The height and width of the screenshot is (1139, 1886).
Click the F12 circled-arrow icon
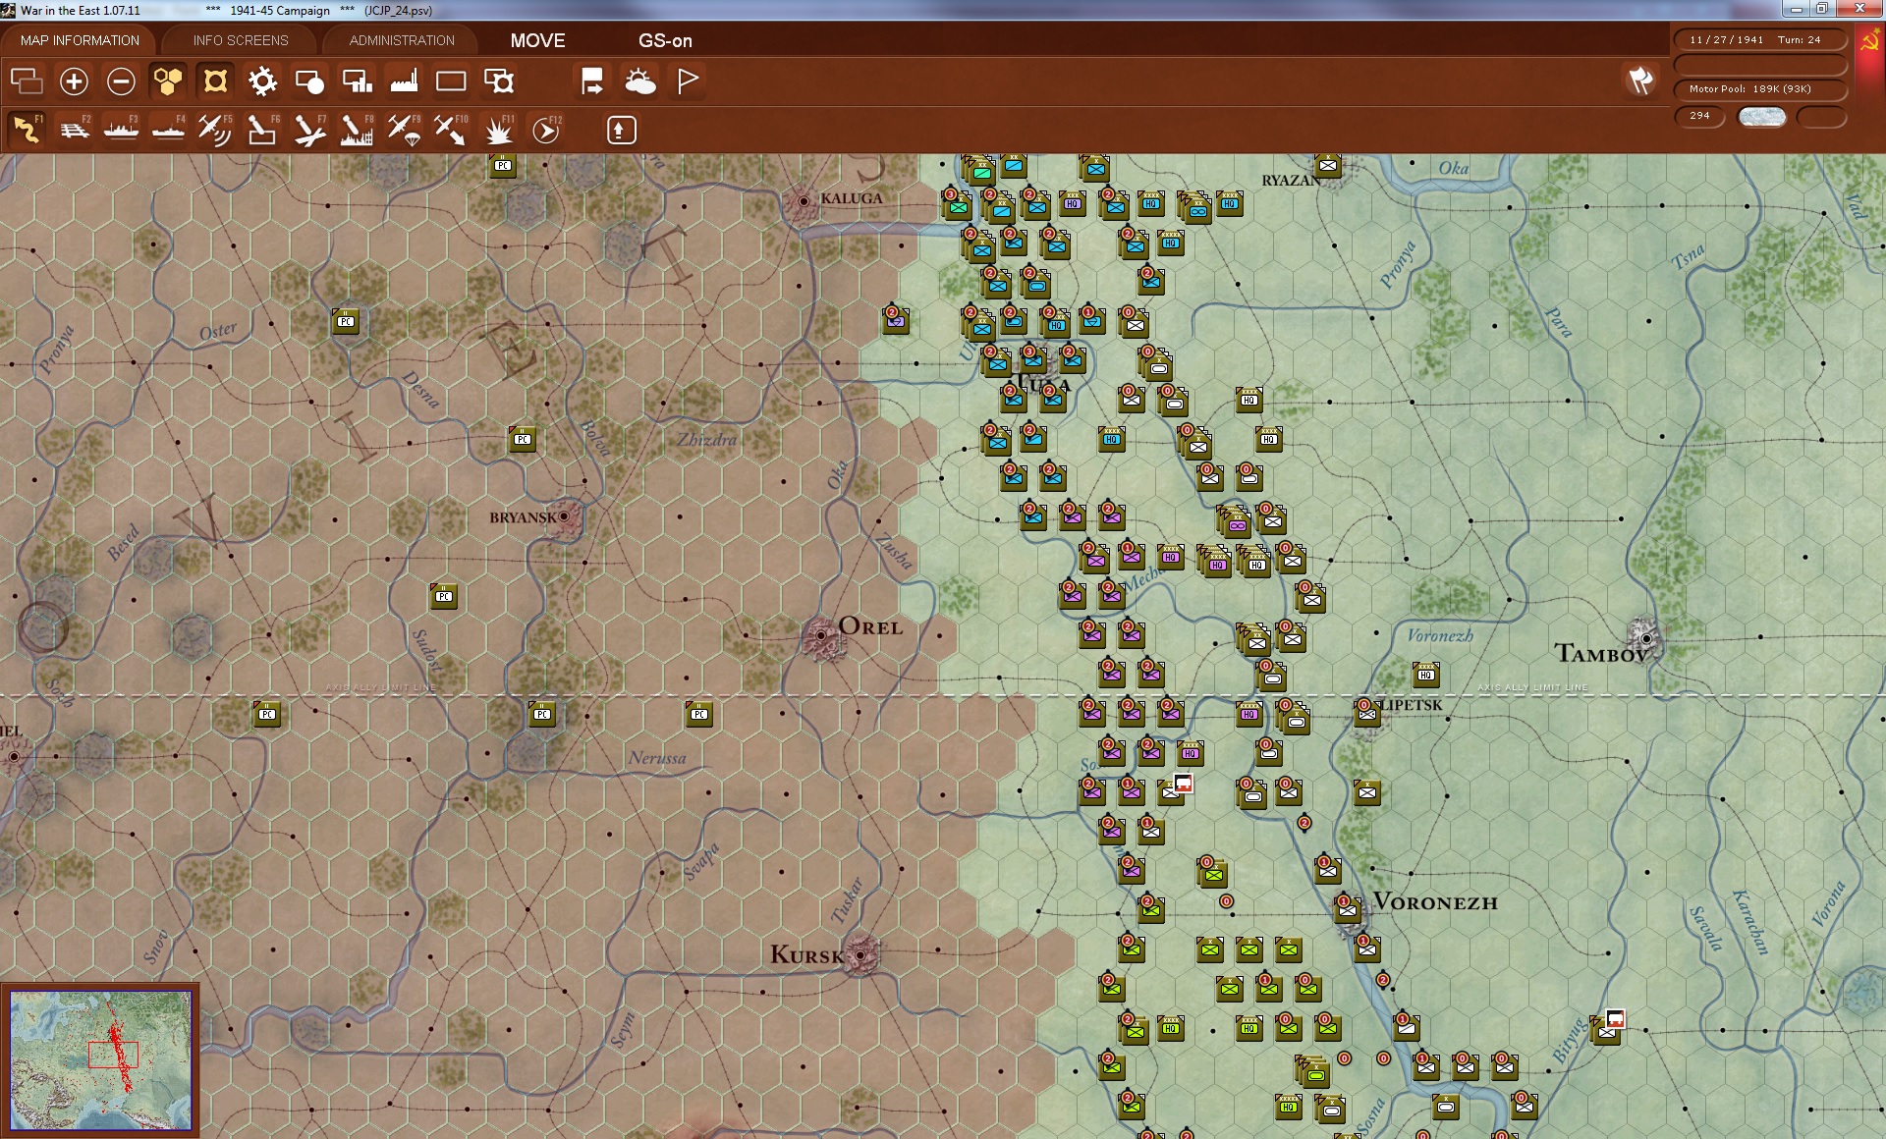tap(546, 130)
